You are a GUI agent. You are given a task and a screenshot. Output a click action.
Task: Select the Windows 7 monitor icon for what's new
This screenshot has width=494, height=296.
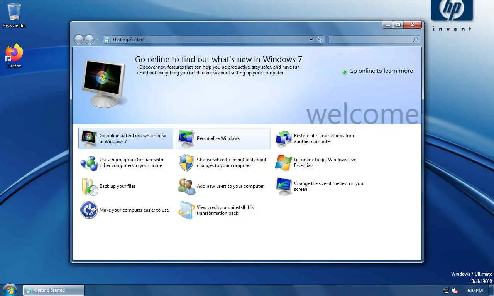(88, 138)
